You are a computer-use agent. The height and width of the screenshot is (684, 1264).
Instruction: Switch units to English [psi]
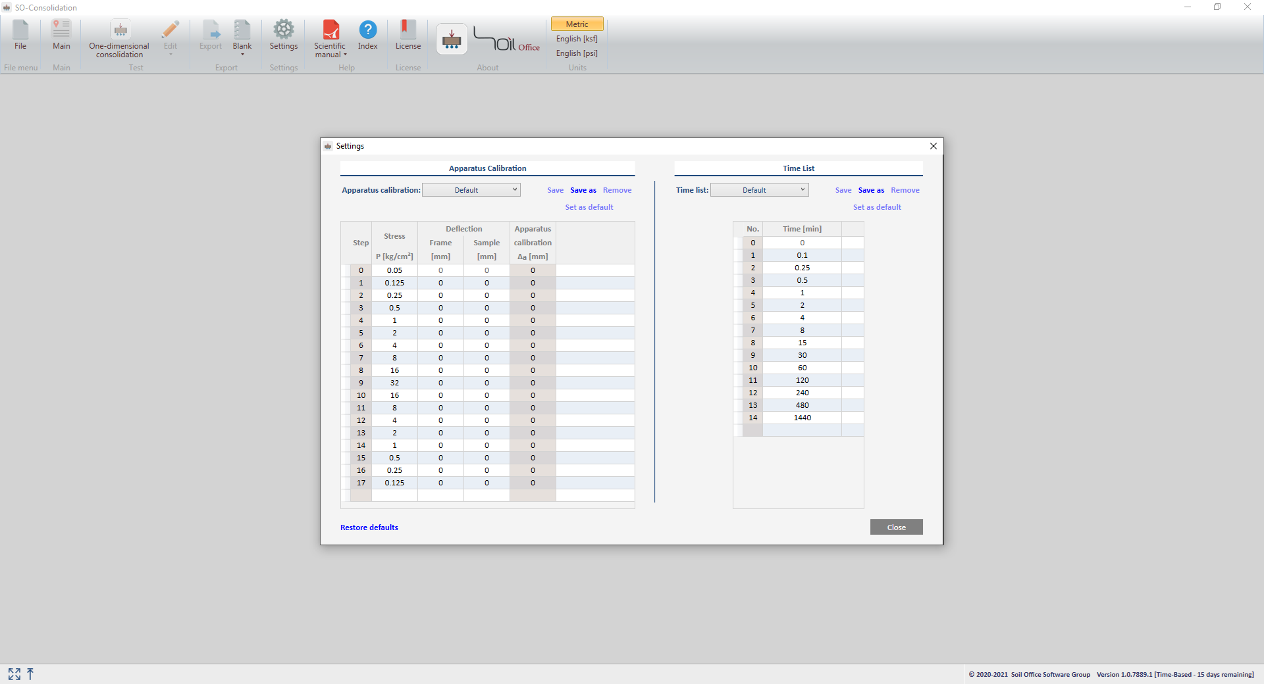coord(577,53)
